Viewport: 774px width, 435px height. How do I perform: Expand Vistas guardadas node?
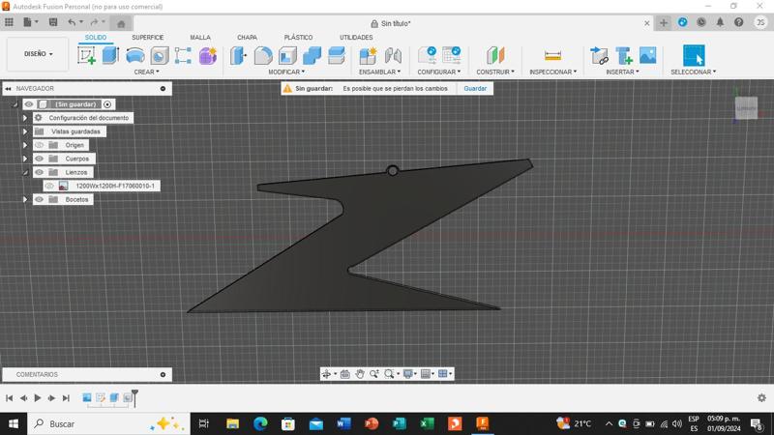tap(25, 131)
